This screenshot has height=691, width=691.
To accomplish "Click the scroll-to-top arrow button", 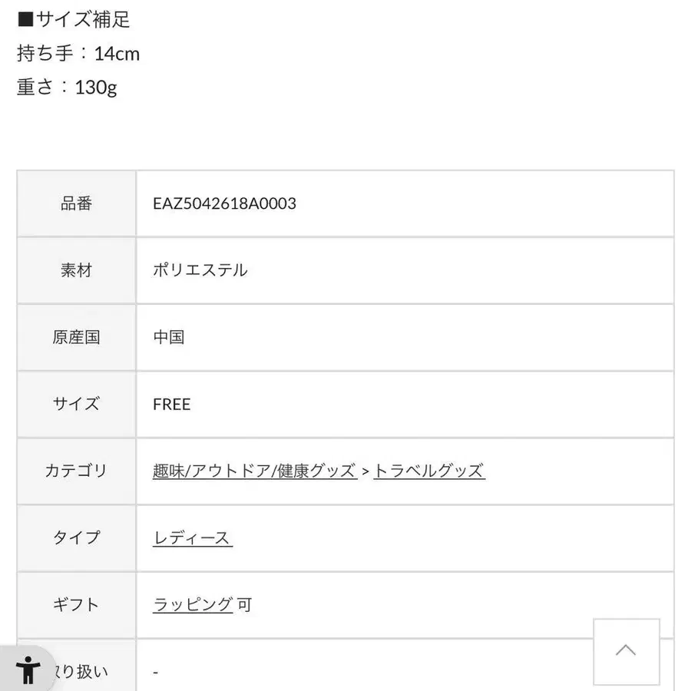I will 627,650.
